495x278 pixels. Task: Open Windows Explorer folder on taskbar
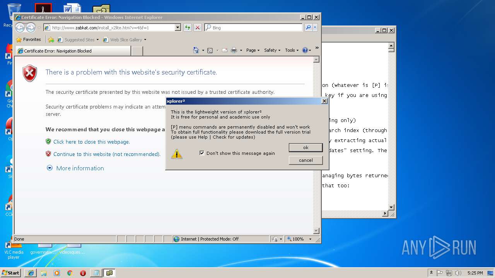tap(44, 273)
